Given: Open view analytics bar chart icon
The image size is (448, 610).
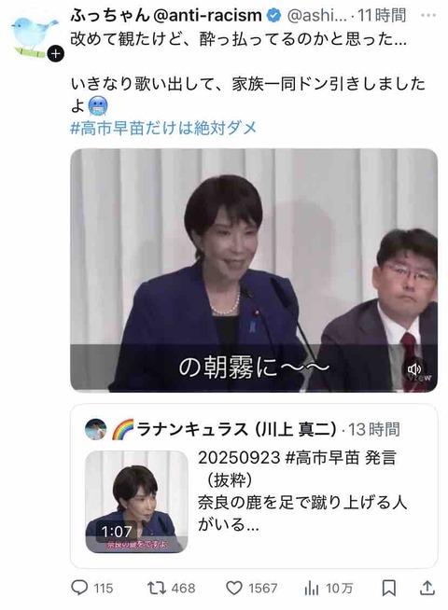Looking at the screenshot, I should click(x=311, y=589).
